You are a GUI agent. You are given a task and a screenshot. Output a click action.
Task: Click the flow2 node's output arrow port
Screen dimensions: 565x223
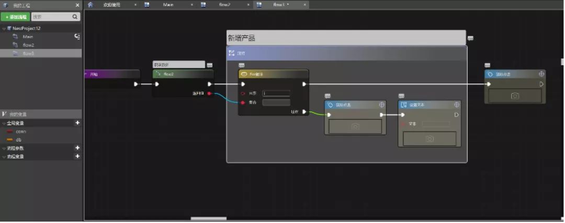coord(210,84)
